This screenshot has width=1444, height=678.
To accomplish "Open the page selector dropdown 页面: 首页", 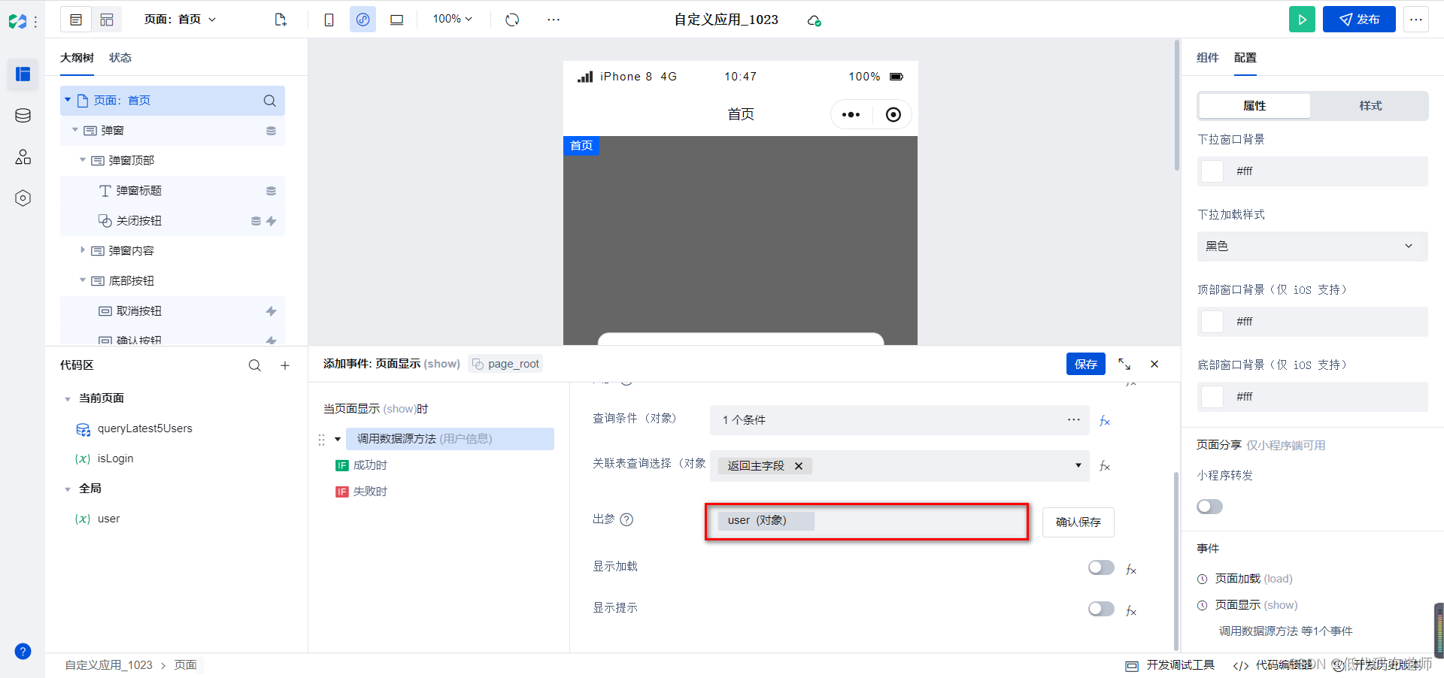I will [x=180, y=20].
